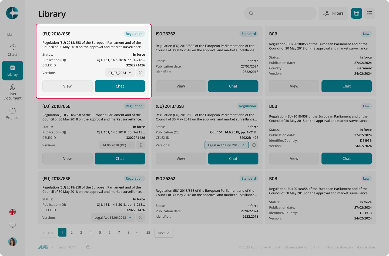Go to page 1
The width and height of the screenshot is (389, 256).
tap(62, 232)
